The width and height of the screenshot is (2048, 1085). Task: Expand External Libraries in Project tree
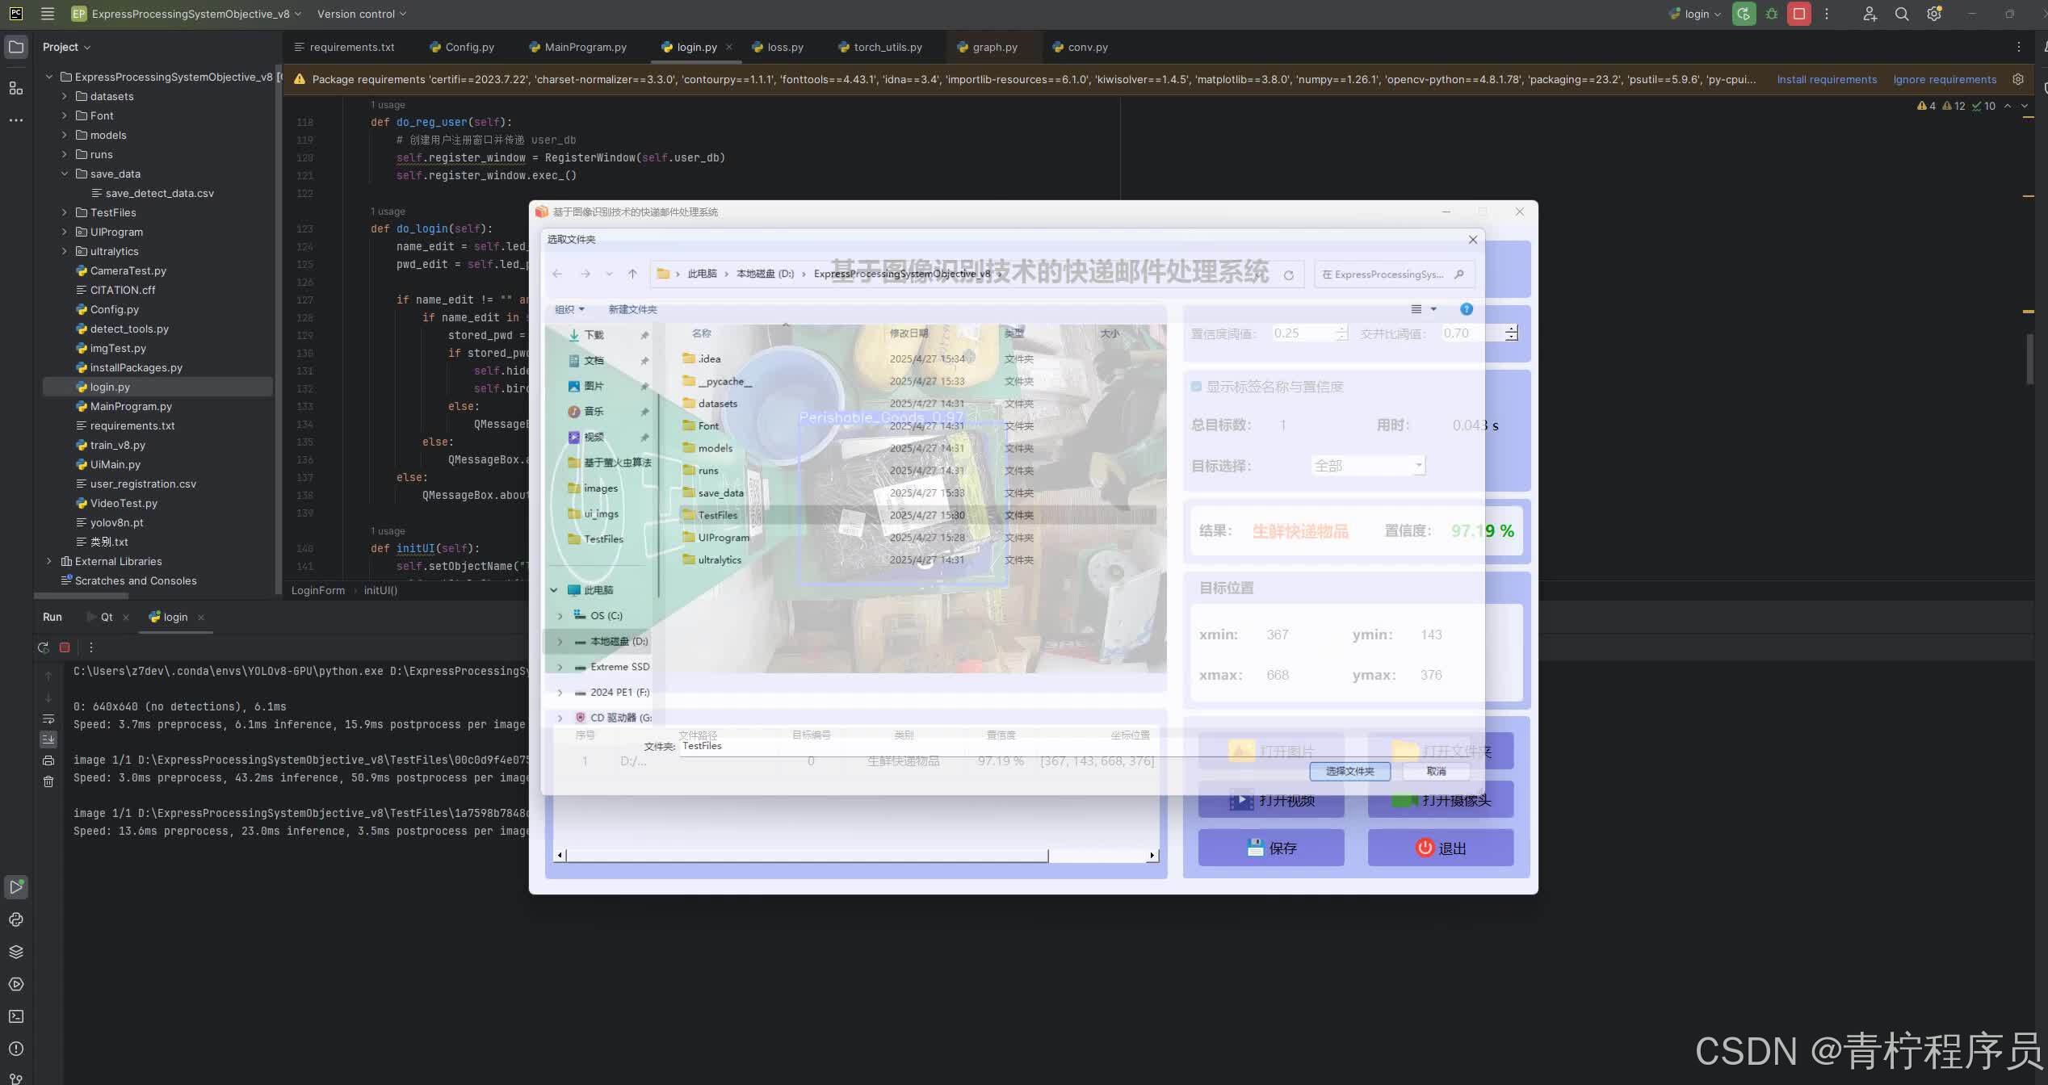tap(49, 561)
